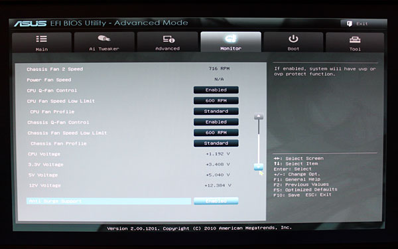398x249 pixels.
Task: Open the Advanced settings icon
Action: 168,39
